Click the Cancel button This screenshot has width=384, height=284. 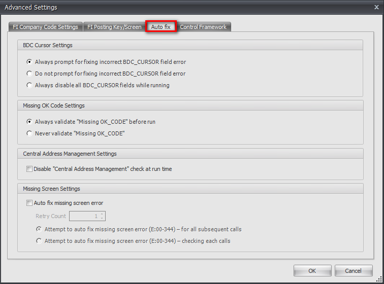354,271
